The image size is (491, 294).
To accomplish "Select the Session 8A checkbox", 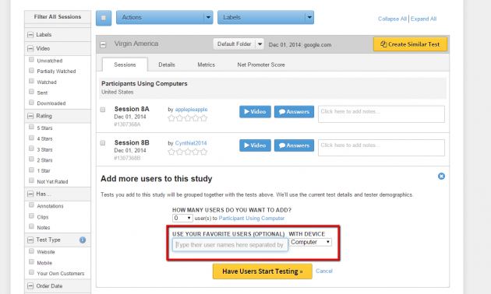I will click(x=103, y=110).
